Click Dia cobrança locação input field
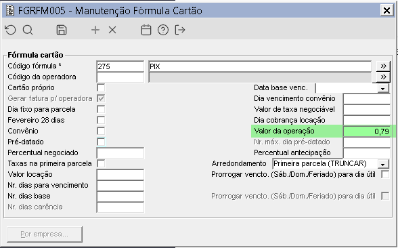The height and width of the screenshot is (248, 398). (x=367, y=121)
